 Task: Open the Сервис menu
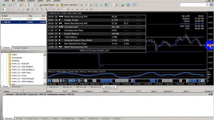tap(40, 1)
